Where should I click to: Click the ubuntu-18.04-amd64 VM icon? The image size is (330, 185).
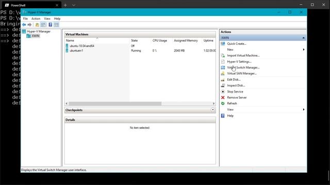[x=67, y=46]
